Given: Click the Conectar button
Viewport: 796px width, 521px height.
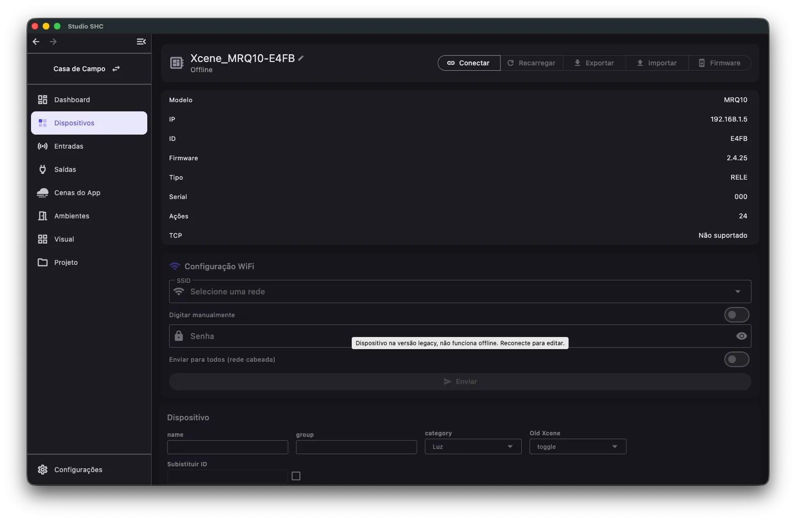Looking at the screenshot, I should click(x=469, y=63).
